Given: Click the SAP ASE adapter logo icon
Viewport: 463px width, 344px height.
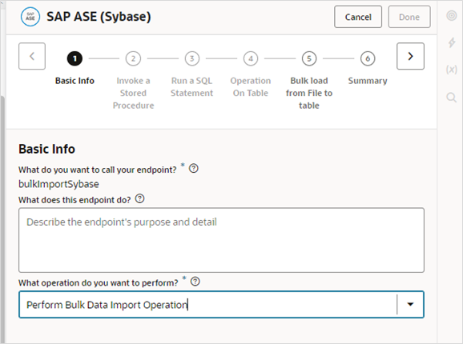Looking at the screenshot, I should (30, 17).
